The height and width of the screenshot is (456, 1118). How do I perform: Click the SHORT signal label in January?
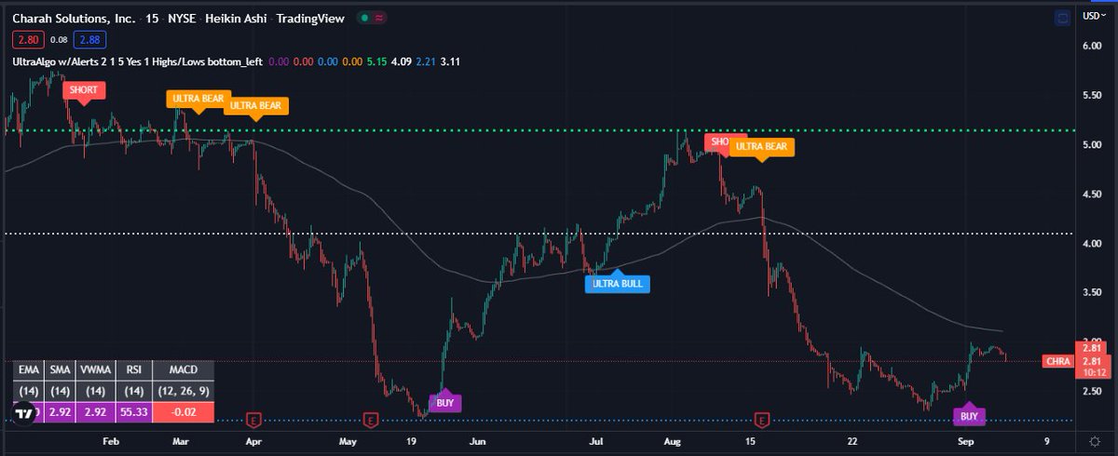(x=84, y=90)
